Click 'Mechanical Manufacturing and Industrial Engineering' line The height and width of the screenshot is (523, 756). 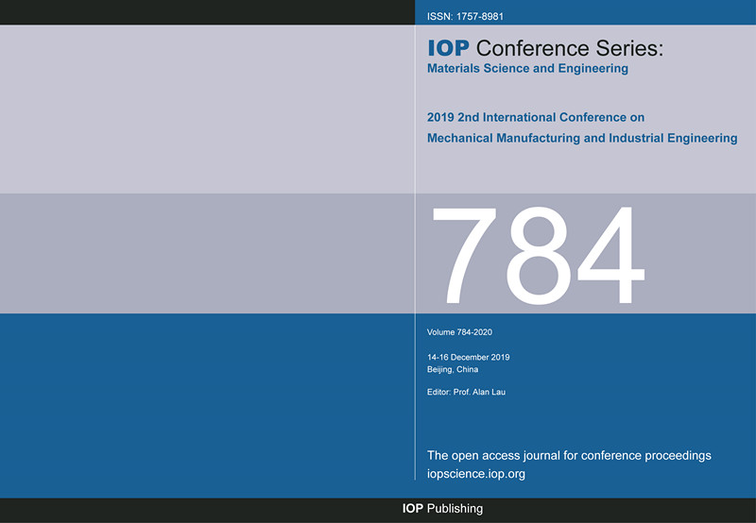click(582, 138)
